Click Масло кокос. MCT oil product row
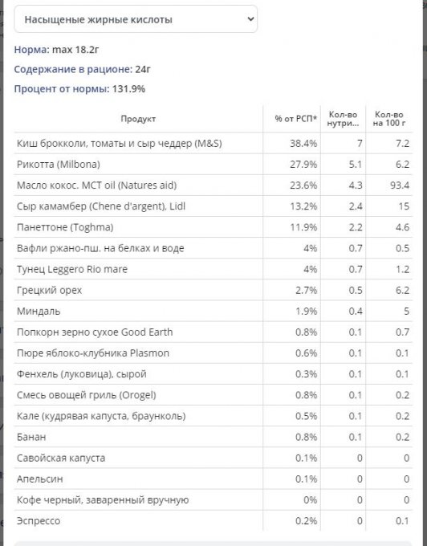Viewport: 427px width, 546px height. 213,185
